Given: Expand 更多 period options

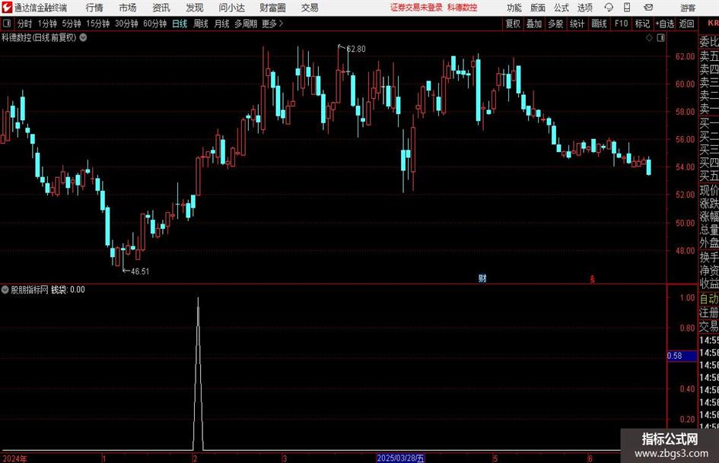Looking at the screenshot, I should [x=272, y=24].
